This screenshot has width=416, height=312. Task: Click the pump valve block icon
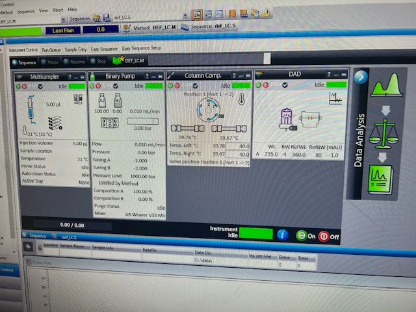pyautogui.click(x=110, y=123)
